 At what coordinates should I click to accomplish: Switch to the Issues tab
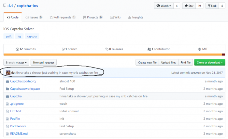(x=34, y=17)
